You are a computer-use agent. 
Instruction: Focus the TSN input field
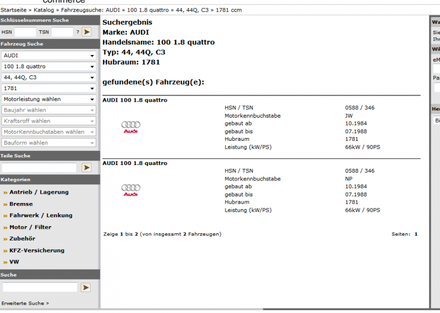(62, 32)
